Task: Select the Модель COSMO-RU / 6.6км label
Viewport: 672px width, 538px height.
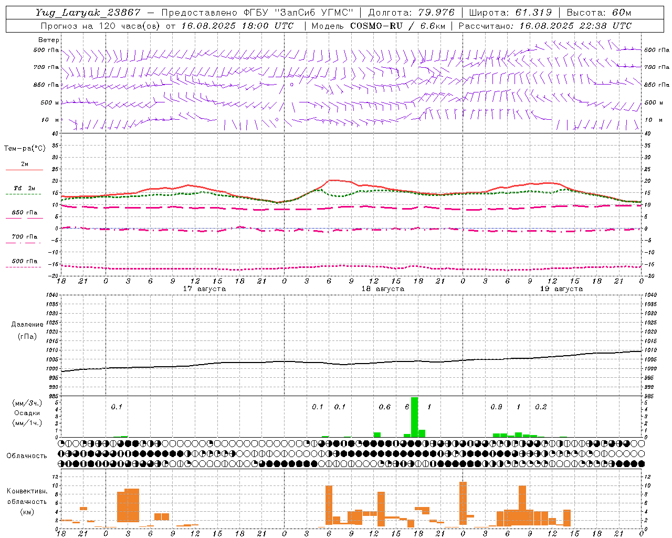Action: (379, 26)
